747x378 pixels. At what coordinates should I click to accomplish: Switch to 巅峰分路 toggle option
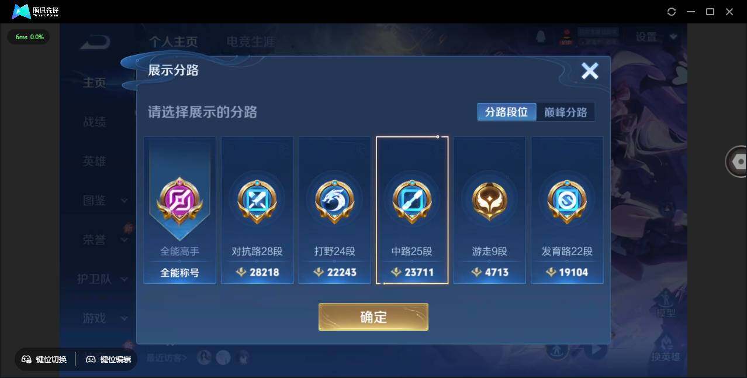(x=566, y=112)
